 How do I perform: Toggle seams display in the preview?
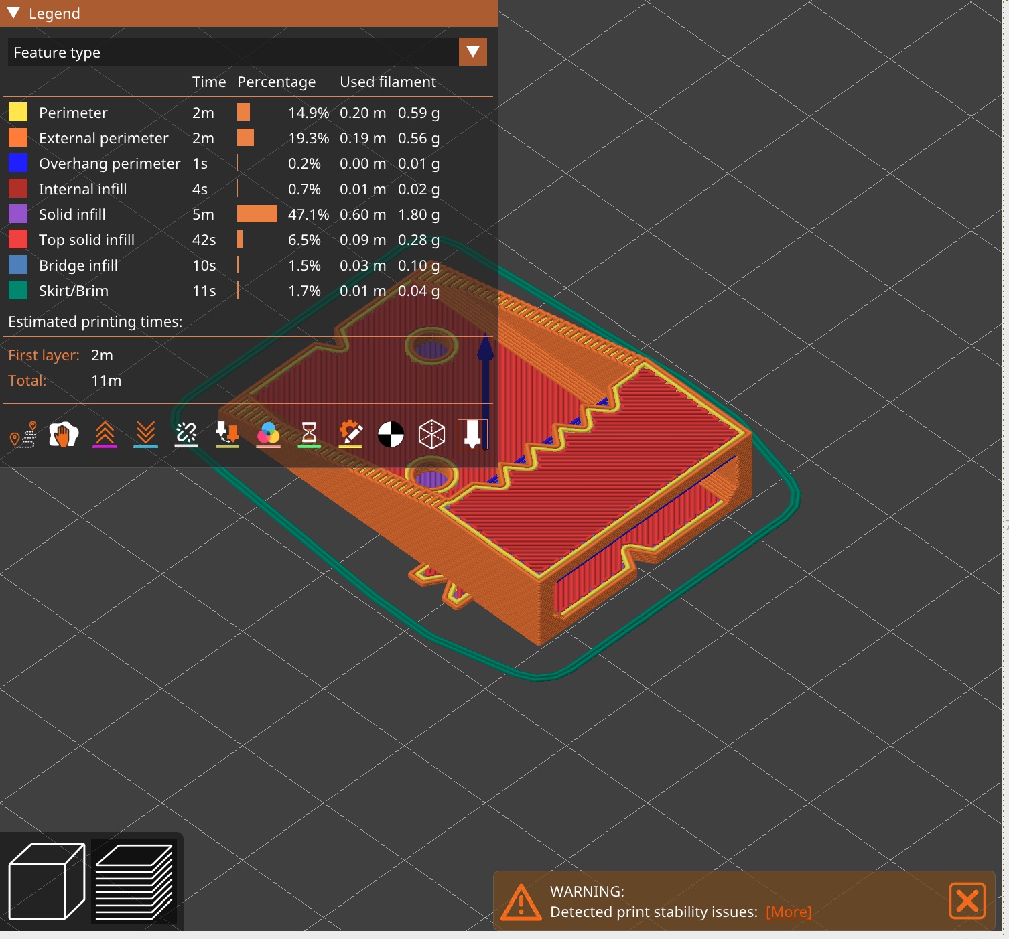pos(186,434)
